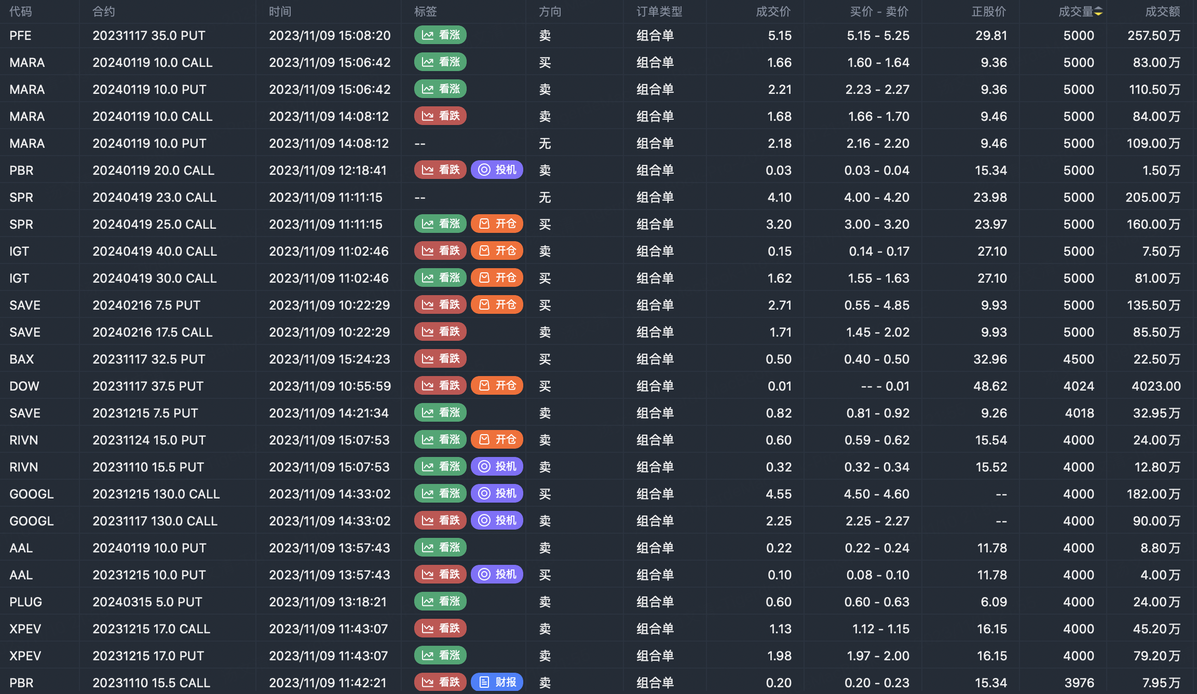Click 看跌 tag on IGT 40.0 CALL row
The height and width of the screenshot is (694, 1197).
pos(440,251)
